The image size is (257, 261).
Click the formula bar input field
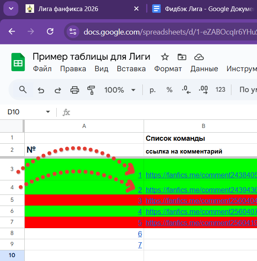(162, 112)
